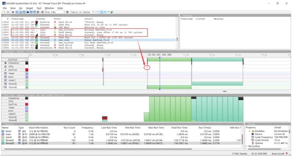The image size is (294, 157).
Task: Toggle the Events list window icon
Action: coord(17,12)
